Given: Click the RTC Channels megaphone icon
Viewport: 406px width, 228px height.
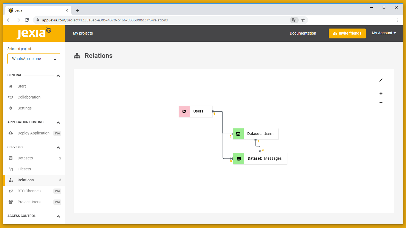Looking at the screenshot, I should tap(11, 191).
